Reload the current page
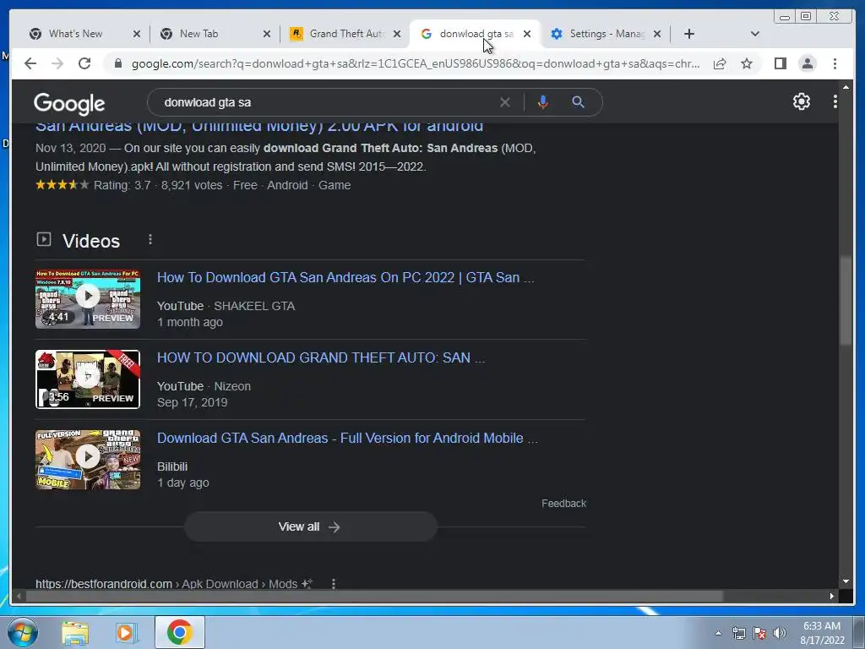 click(x=84, y=64)
